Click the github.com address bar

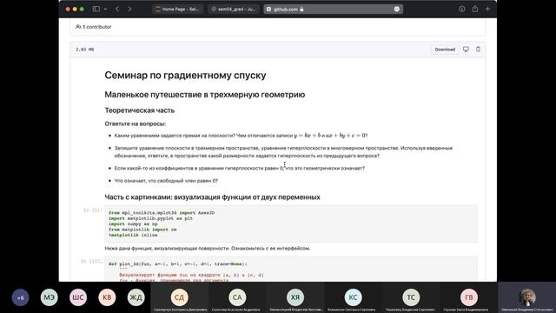coord(333,10)
